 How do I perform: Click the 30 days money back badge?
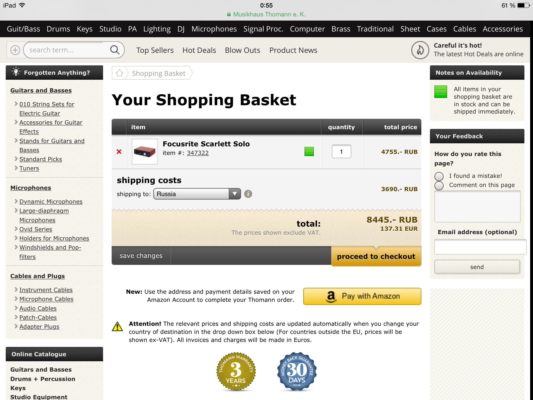click(297, 371)
